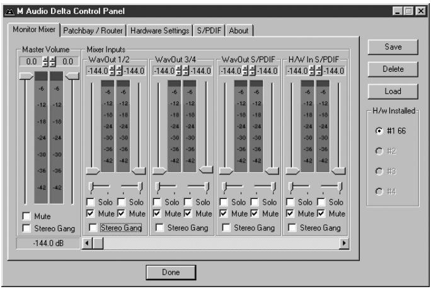Enable Master Volume Mute checkbox
Viewport: 431px width, 289px height.
[x=26, y=216]
